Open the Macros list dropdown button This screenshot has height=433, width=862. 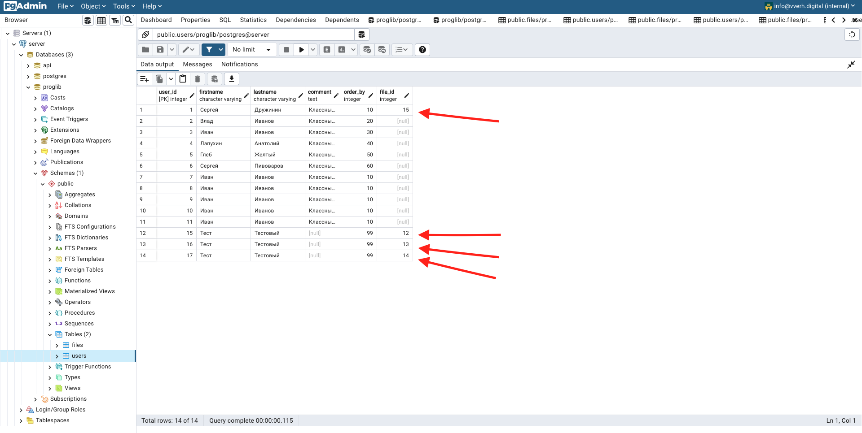tap(401, 50)
